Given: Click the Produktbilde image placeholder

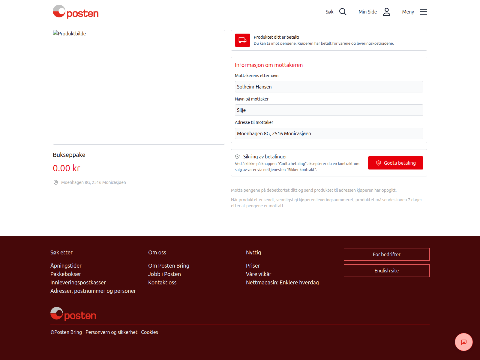Looking at the screenshot, I should pyautogui.click(x=139, y=87).
